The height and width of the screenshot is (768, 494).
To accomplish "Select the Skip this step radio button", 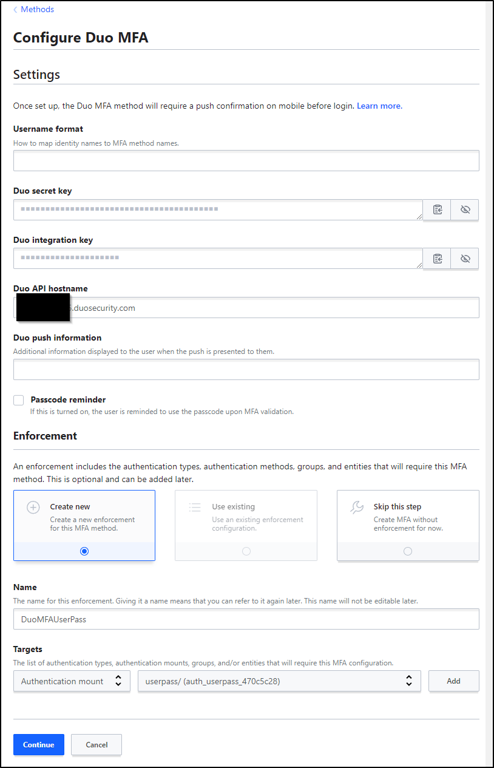I will 408,551.
